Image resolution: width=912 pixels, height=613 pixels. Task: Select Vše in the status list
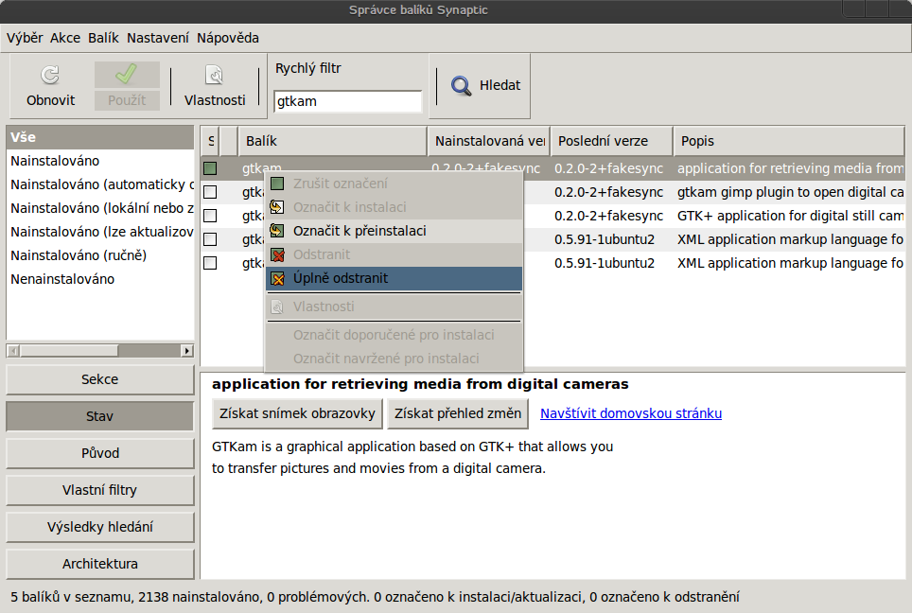(x=100, y=137)
